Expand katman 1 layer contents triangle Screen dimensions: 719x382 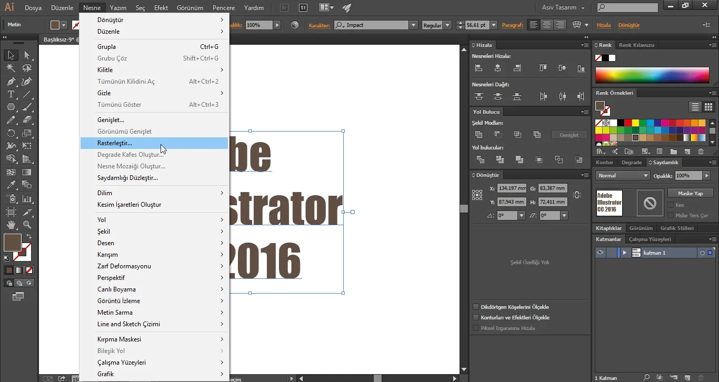coord(625,253)
